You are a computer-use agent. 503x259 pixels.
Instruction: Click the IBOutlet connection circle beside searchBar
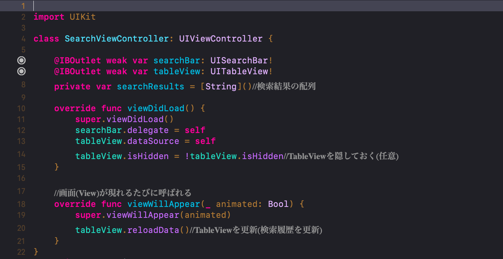[x=21, y=61]
